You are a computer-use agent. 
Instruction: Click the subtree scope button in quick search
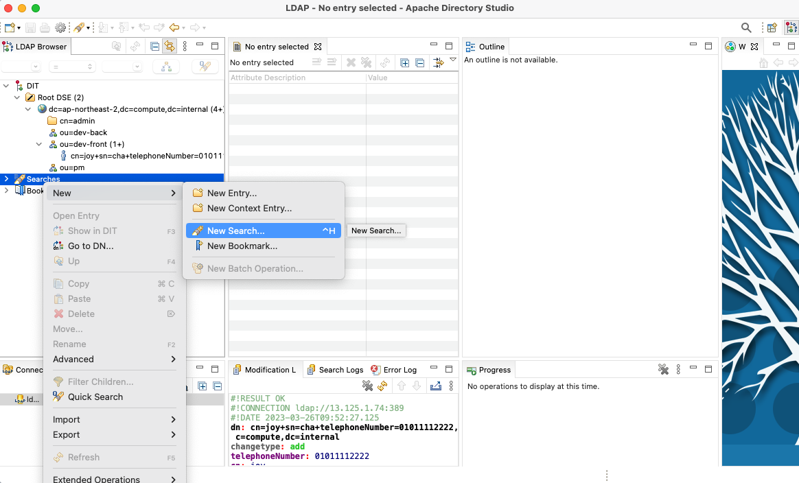pyautogui.click(x=166, y=67)
